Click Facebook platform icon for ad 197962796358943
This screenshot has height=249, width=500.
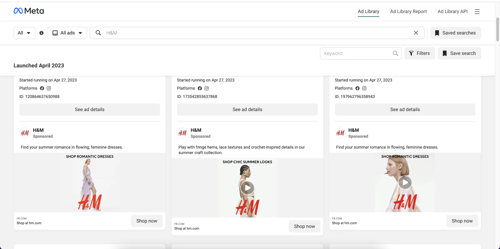[357, 88]
